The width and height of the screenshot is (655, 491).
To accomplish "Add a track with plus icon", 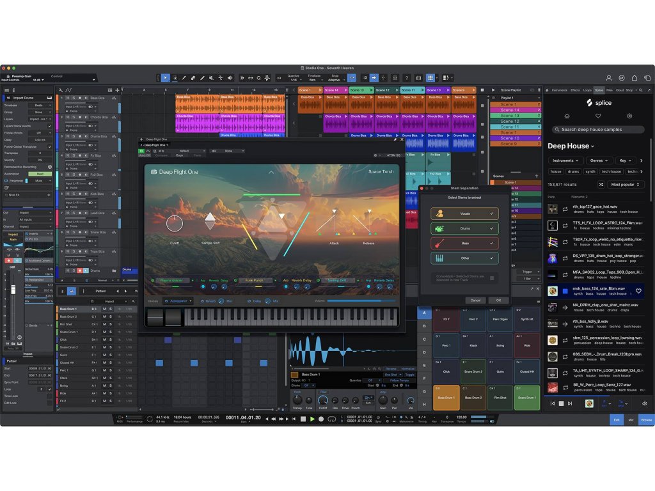I will pyautogui.click(x=117, y=90).
